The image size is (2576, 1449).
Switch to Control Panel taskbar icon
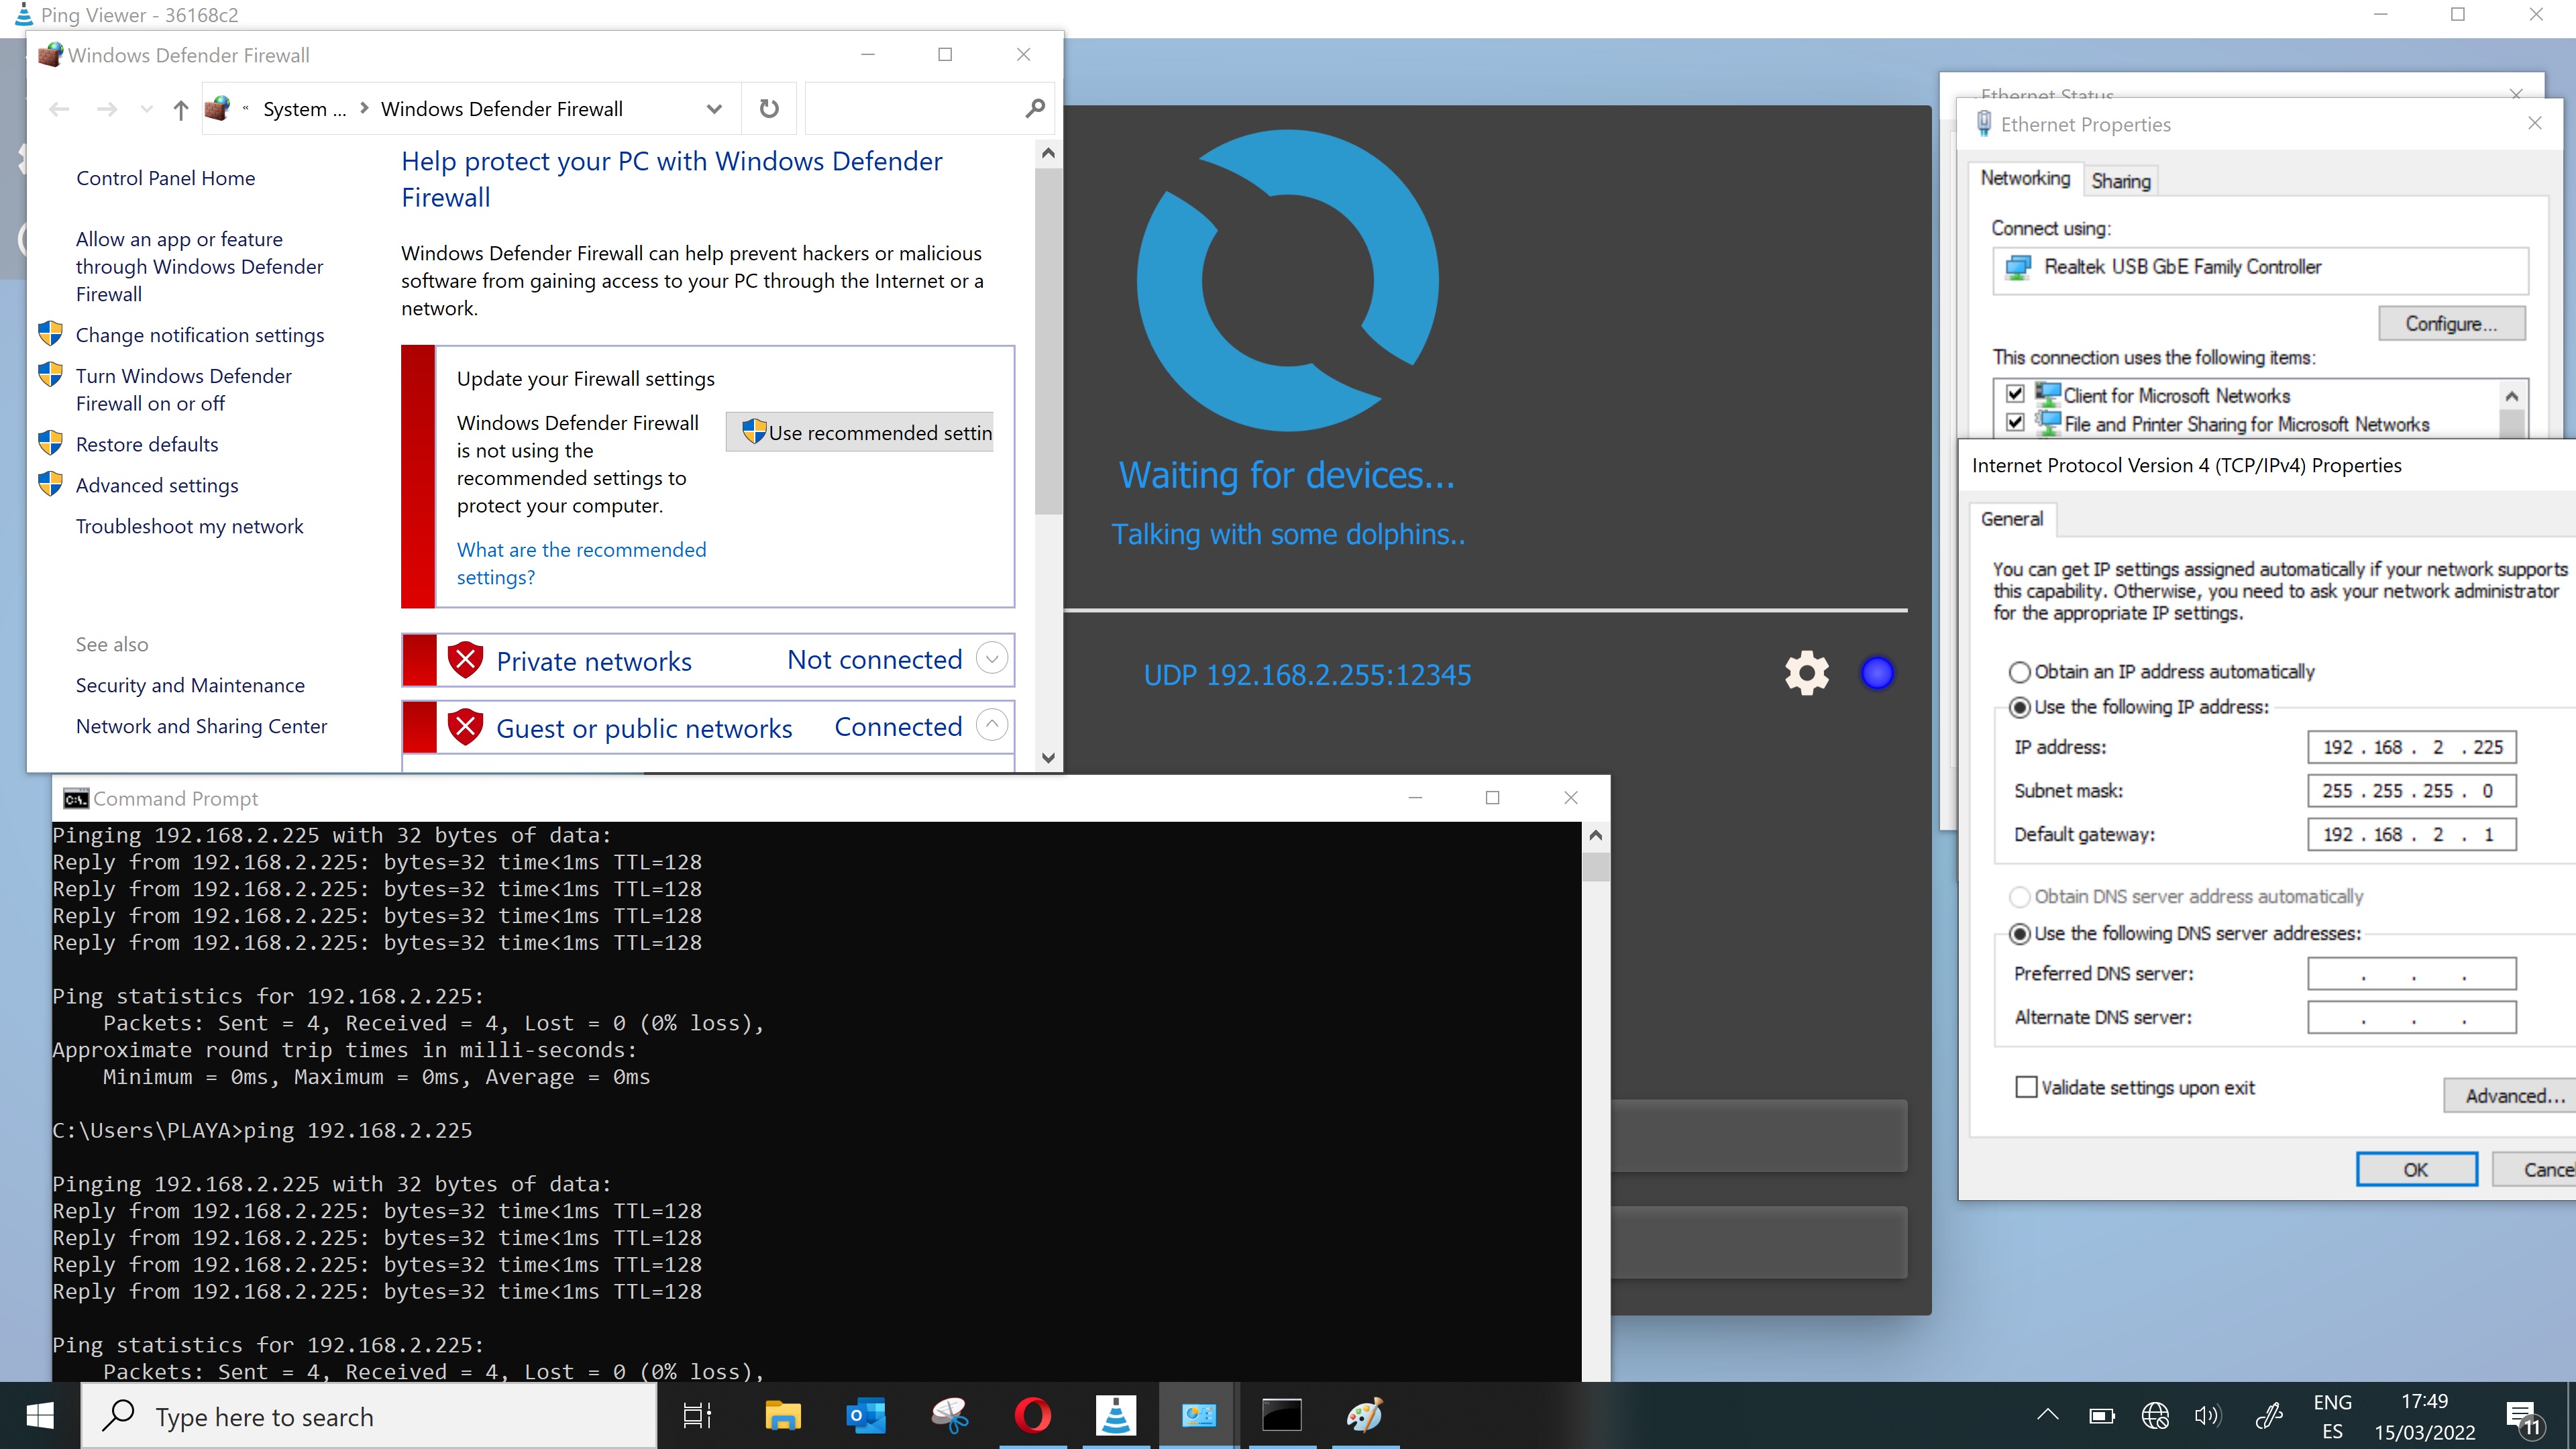(1198, 1416)
